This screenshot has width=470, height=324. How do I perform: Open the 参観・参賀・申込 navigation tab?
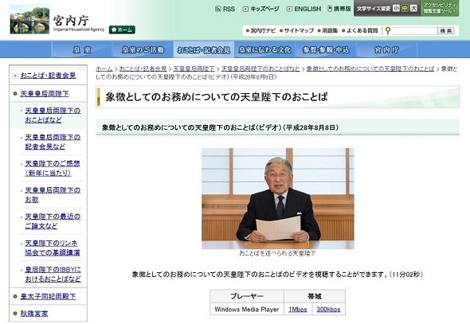point(326,49)
